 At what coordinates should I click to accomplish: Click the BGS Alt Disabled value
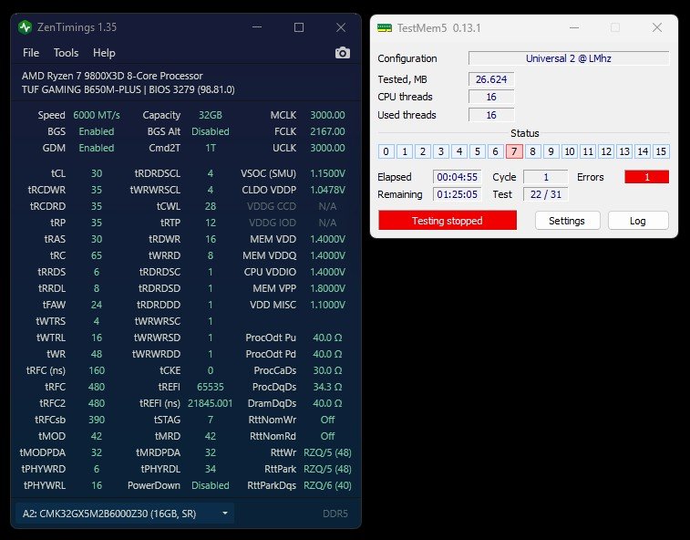(x=211, y=131)
